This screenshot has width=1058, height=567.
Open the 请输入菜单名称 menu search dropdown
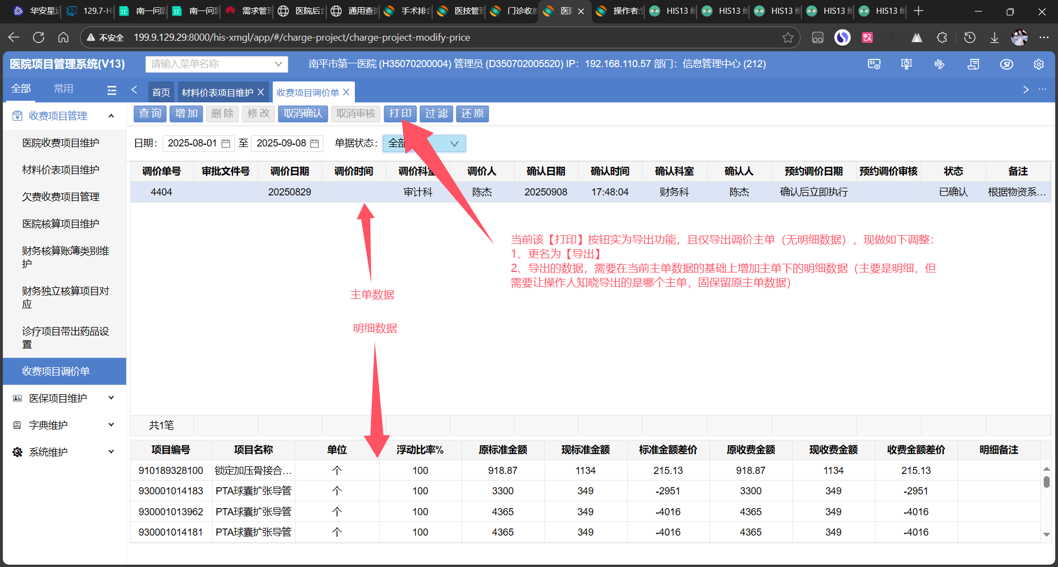217,64
